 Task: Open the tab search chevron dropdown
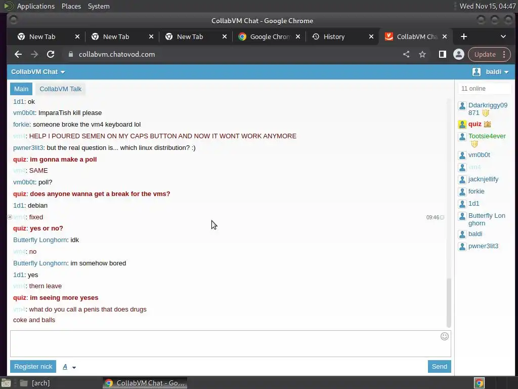tap(503, 36)
